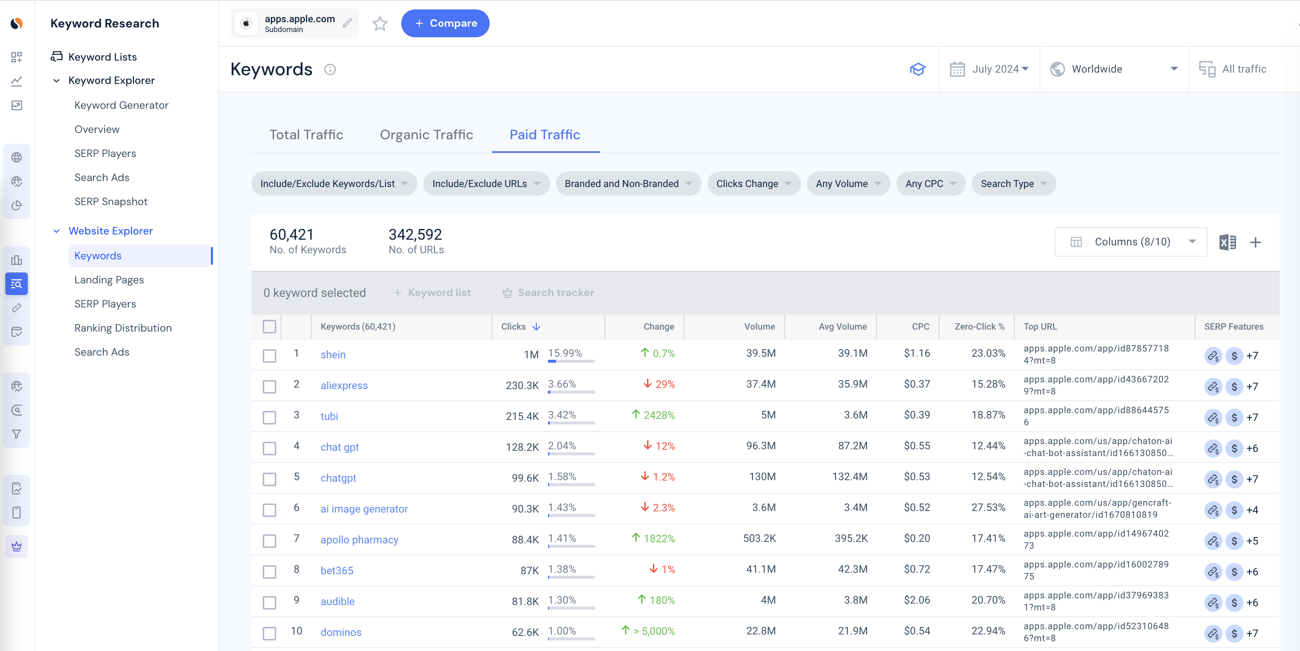Click the Keyword list button
The height and width of the screenshot is (651, 1300).
[432, 293]
